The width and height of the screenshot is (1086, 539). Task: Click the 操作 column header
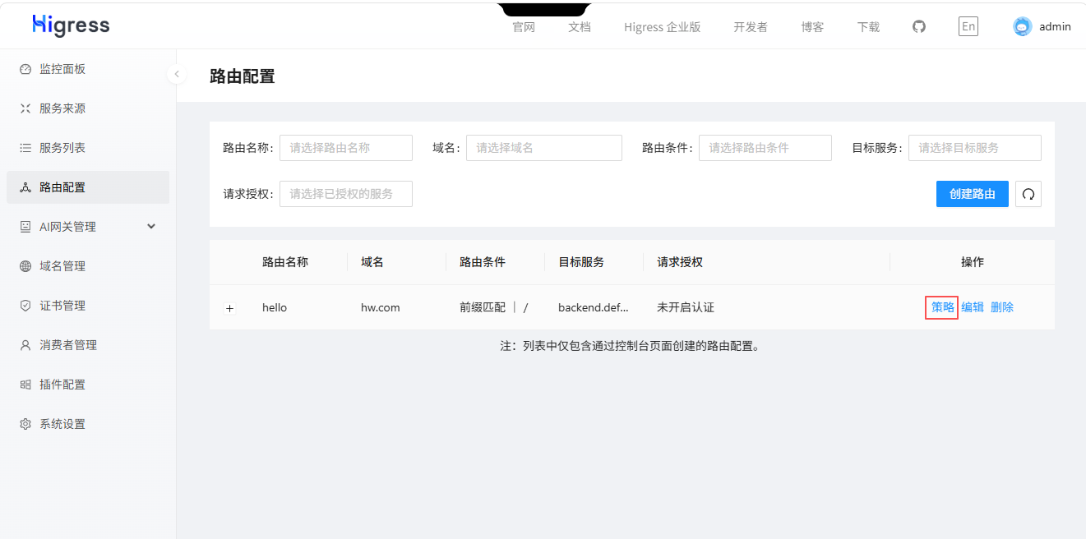(973, 262)
